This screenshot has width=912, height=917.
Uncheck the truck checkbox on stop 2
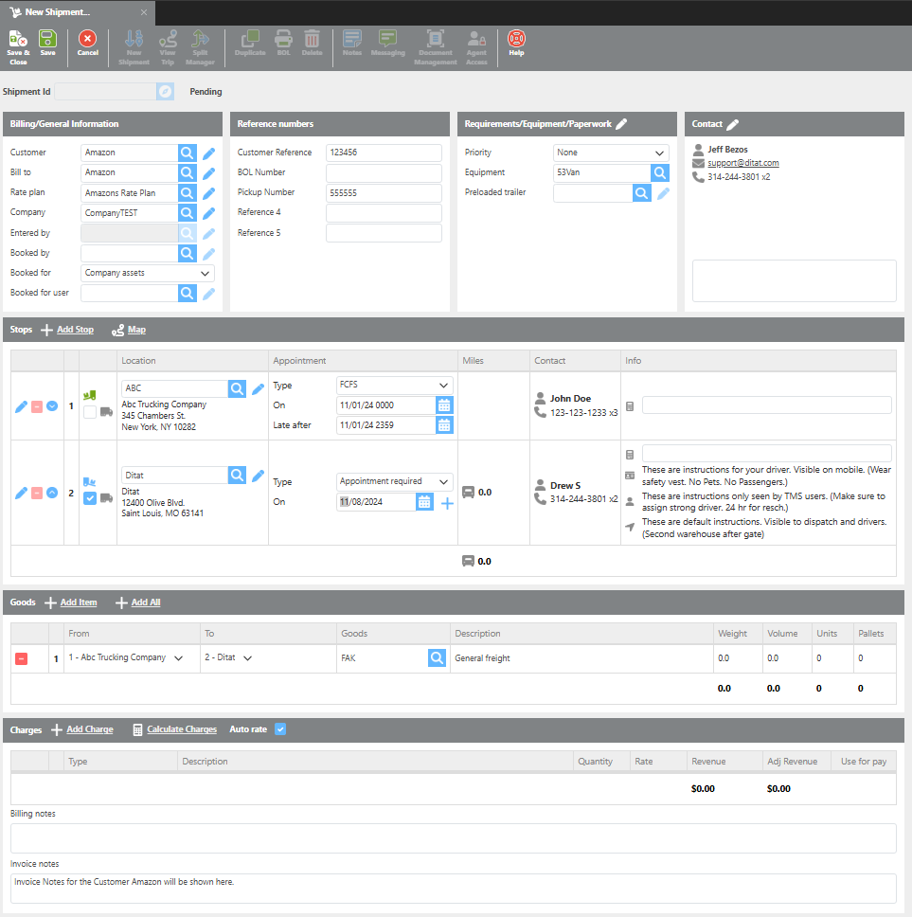(90, 499)
